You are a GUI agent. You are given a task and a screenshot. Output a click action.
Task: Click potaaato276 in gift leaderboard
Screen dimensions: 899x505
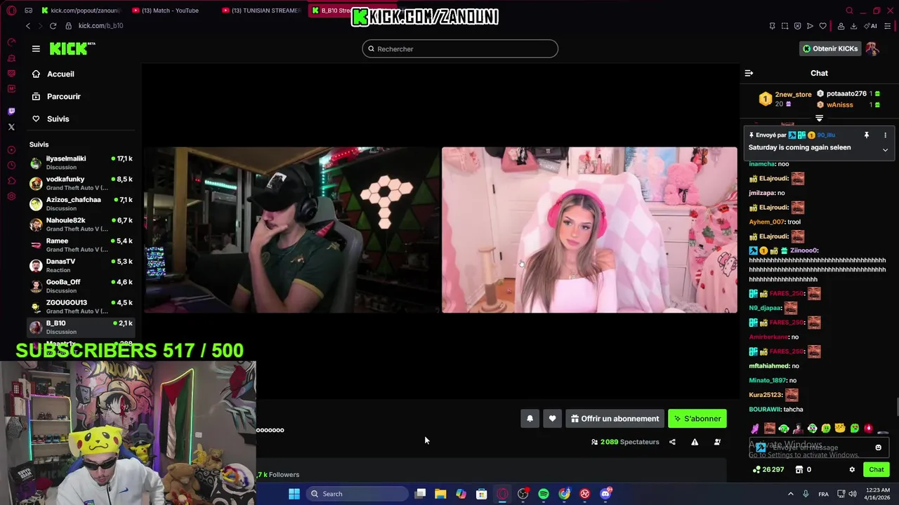point(846,93)
